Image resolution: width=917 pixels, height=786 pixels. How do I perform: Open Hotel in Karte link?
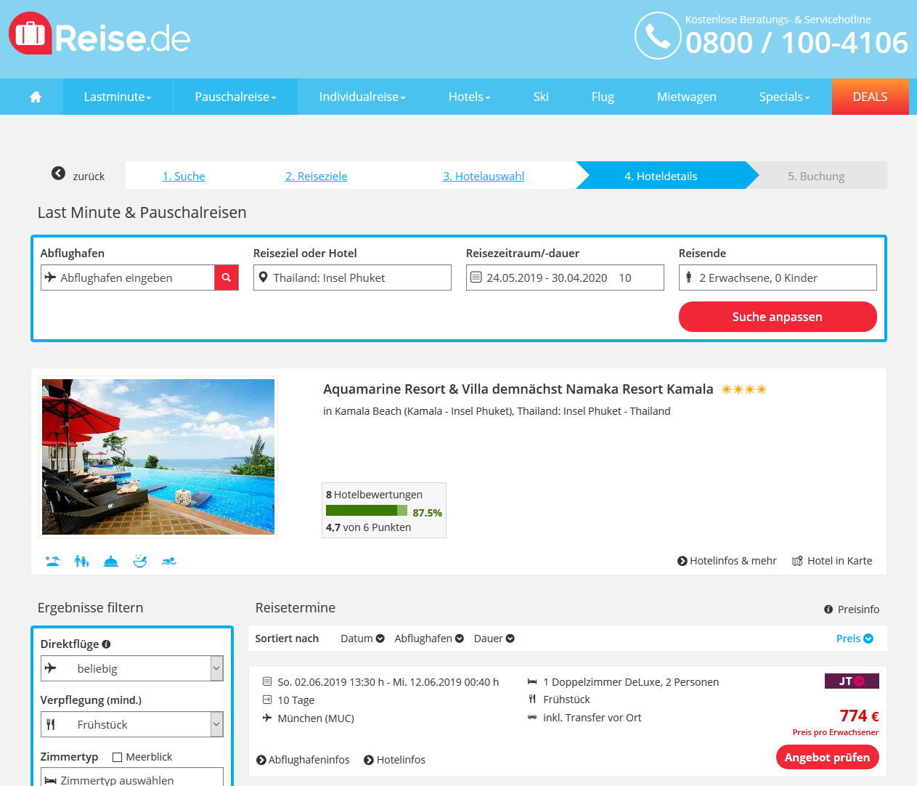tap(832, 561)
